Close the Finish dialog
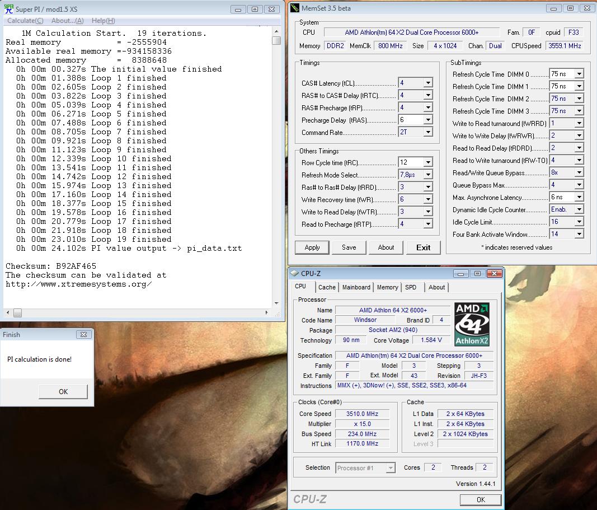The height and width of the screenshot is (510, 597). (x=83, y=334)
